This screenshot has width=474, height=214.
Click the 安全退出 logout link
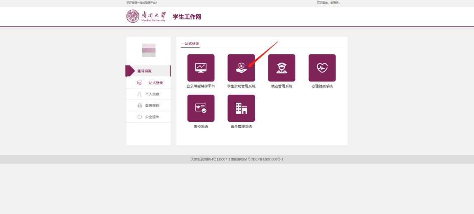152,117
